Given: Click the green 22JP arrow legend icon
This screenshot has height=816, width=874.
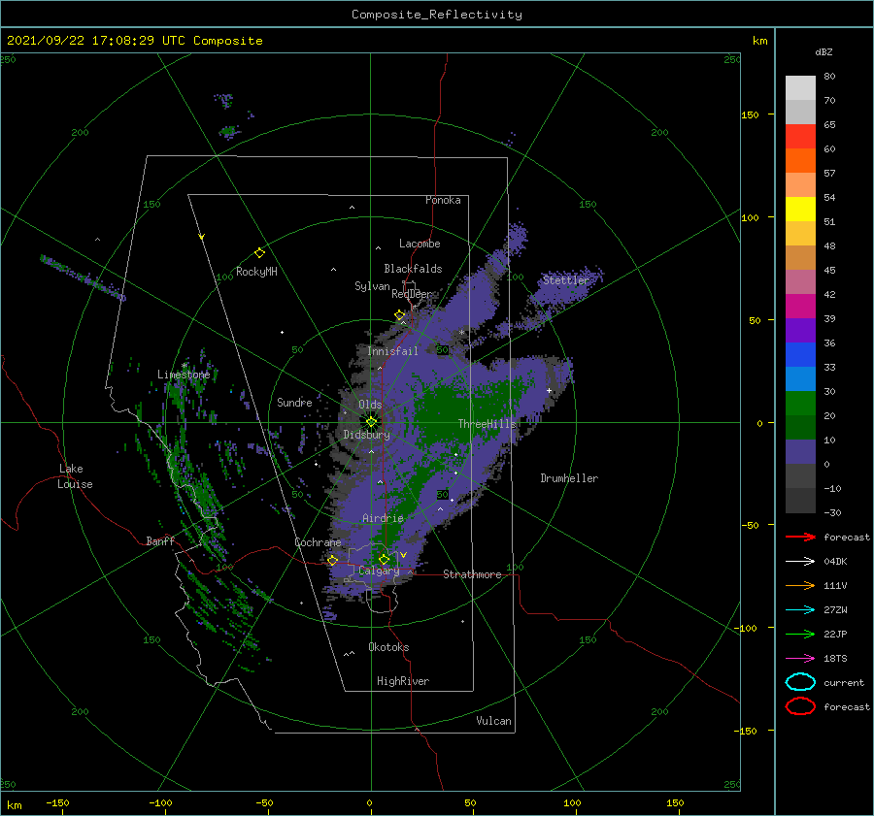Looking at the screenshot, I should (x=800, y=634).
